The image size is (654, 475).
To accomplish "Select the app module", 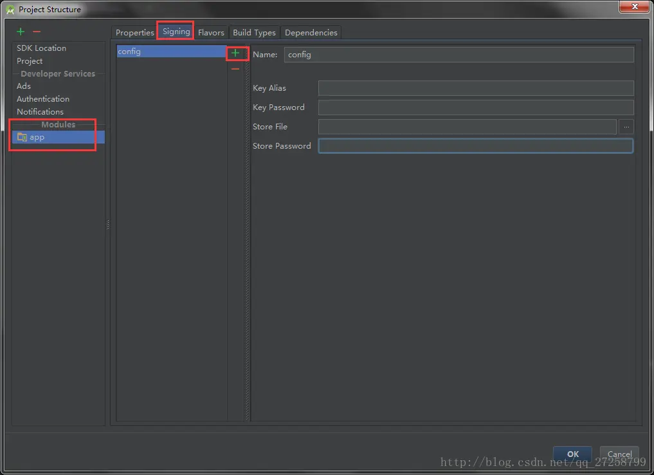I will [58, 137].
